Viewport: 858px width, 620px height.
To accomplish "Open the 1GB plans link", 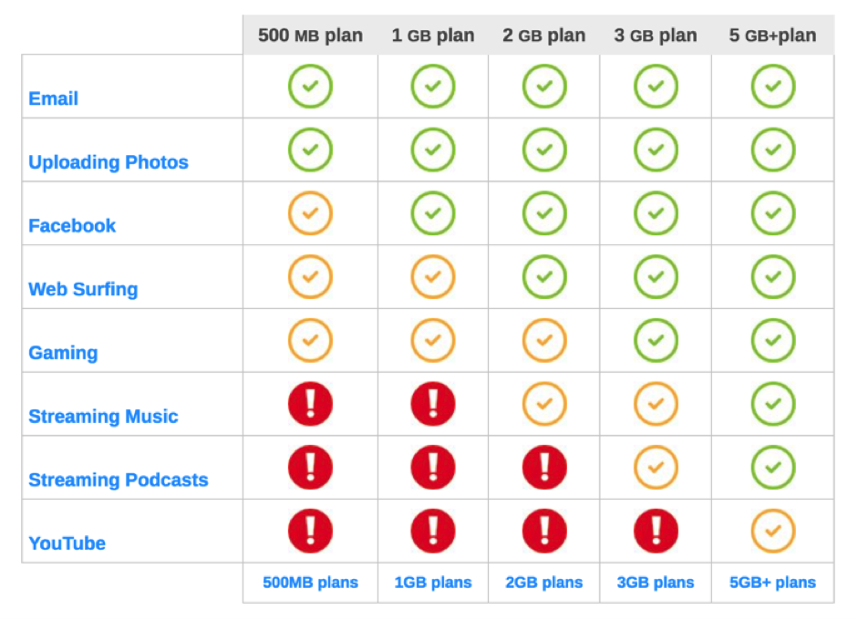I will point(433,583).
